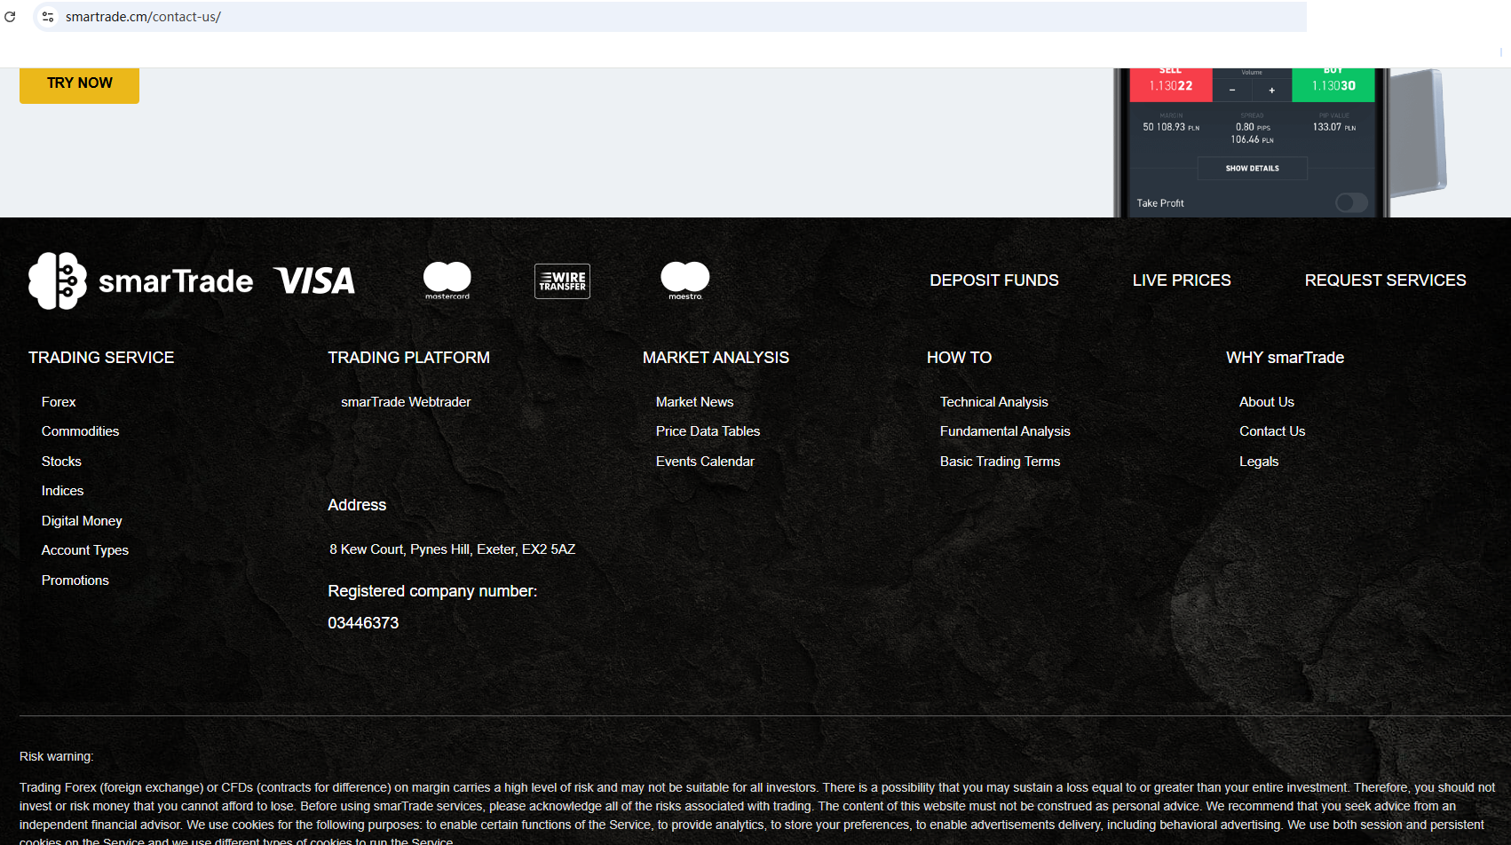This screenshot has height=845, width=1511.
Task: Click SHOW DETAILS on phone mockup
Action: click(x=1252, y=169)
